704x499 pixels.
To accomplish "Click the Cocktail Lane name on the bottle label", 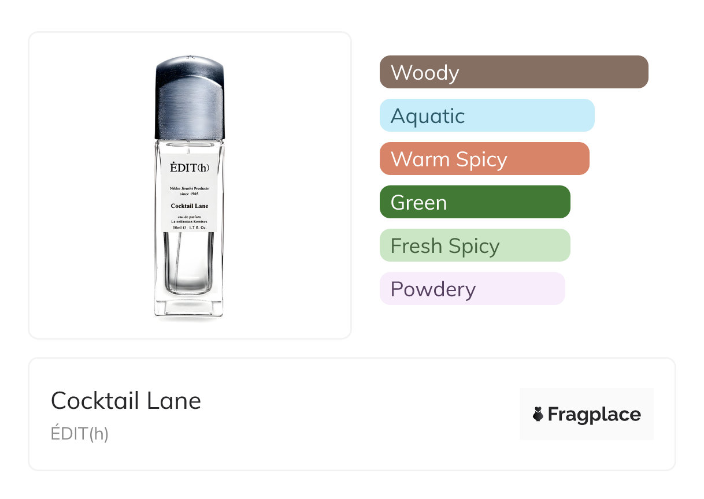I will point(190,206).
